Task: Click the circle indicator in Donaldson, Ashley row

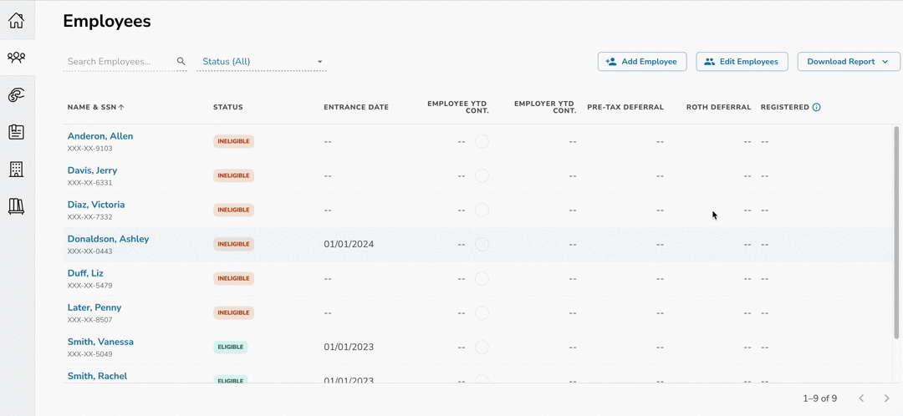Action: click(482, 245)
